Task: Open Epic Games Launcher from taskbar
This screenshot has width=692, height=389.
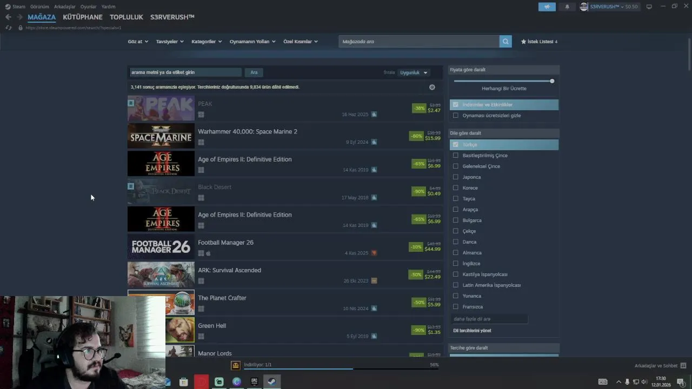Action: pyautogui.click(x=254, y=382)
